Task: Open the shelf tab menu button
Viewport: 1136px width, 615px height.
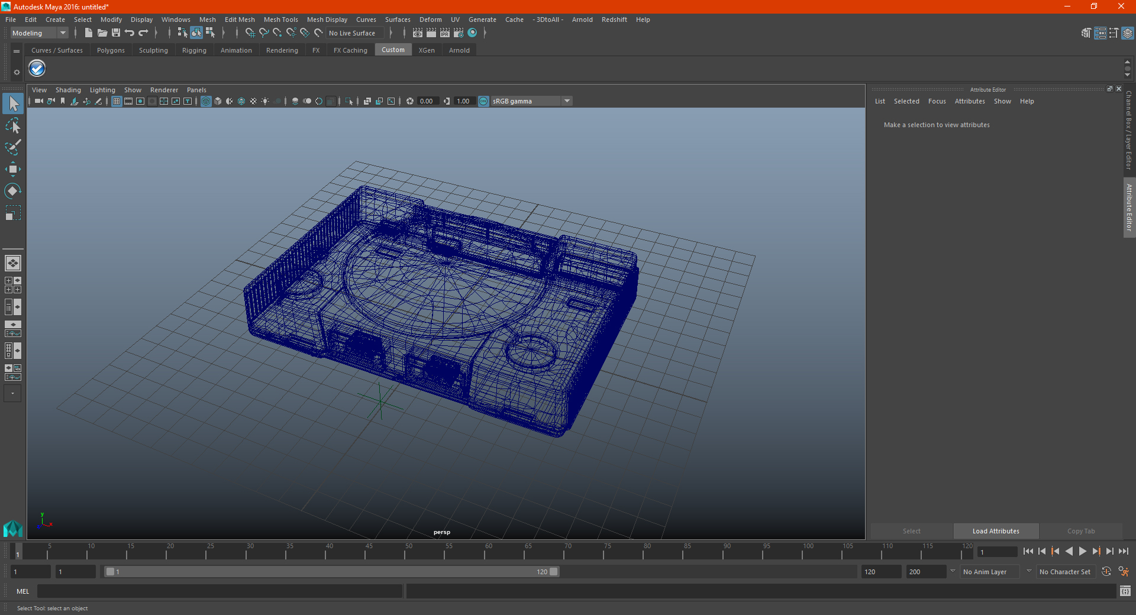Action: pyautogui.click(x=17, y=51)
